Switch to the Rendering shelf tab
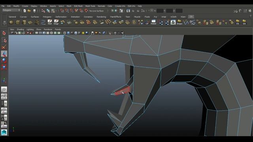Image resolution: width=253 pixels, height=142 pixels. coord(101,17)
